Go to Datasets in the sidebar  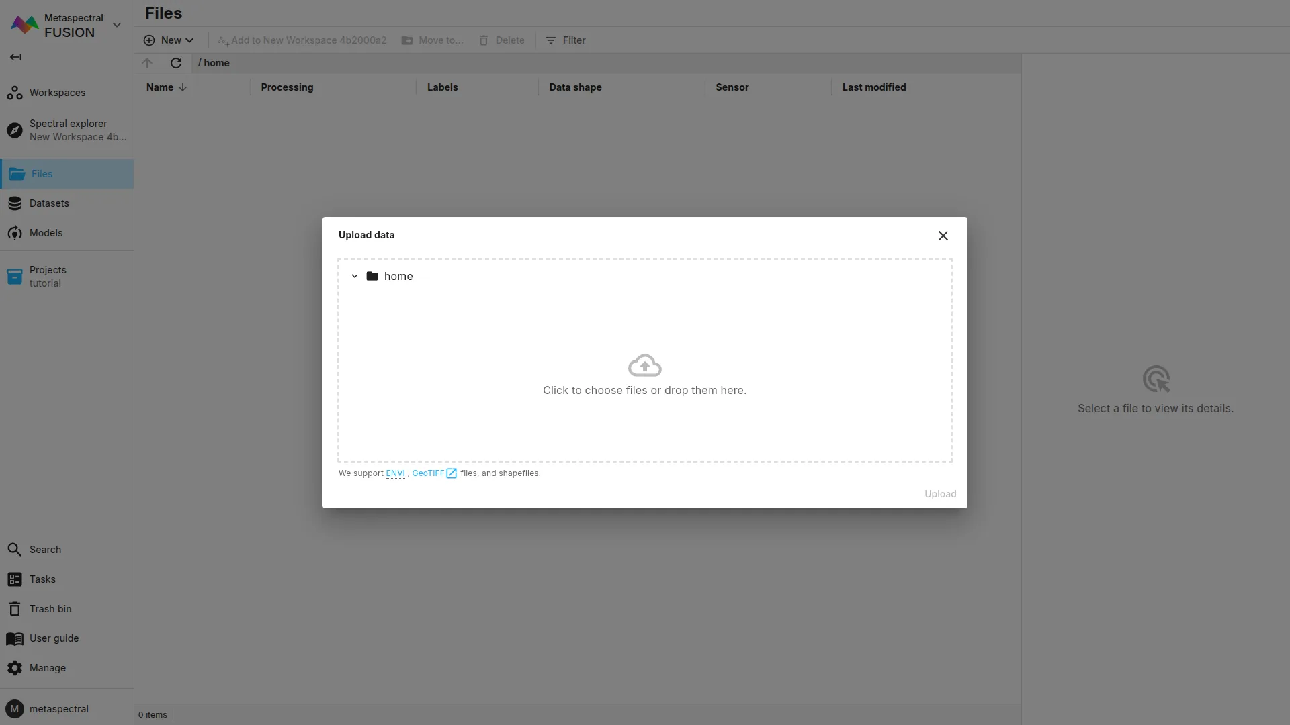tap(49, 203)
